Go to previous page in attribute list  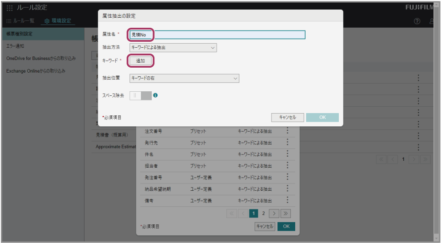click(243, 213)
